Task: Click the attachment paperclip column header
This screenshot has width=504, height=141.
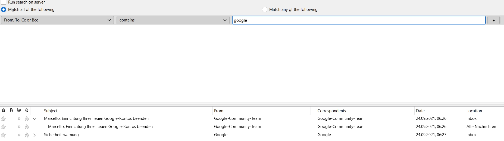Action: [11, 110]
